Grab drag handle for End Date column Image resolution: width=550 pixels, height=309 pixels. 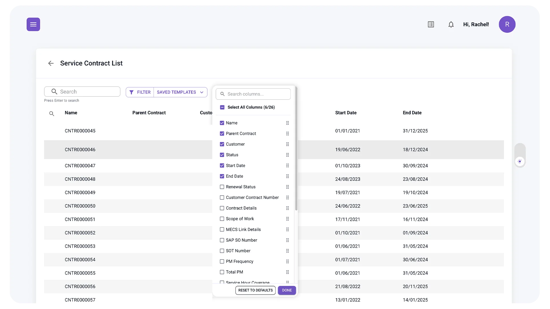(287, 176)
